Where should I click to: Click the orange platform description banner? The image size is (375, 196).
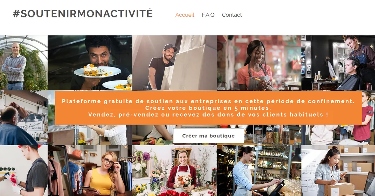pos(208,108)
